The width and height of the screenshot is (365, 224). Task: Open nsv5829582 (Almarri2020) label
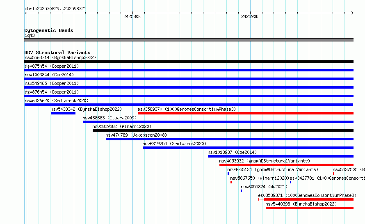122,126
